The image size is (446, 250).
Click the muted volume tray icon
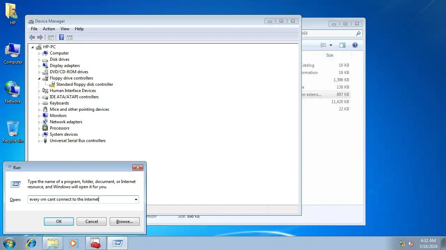(411, 243)
